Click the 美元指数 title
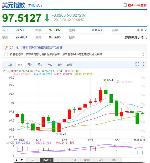 [x=14, y=5]
